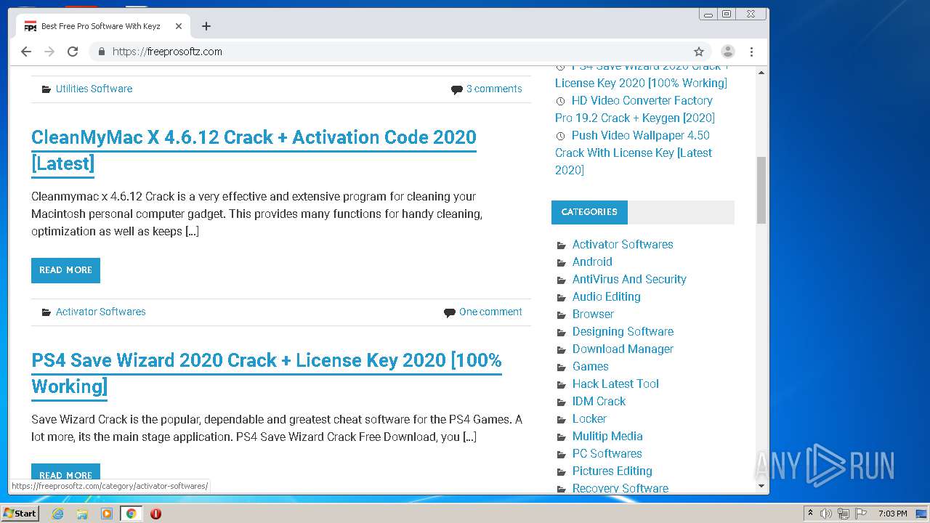Click folder icon beside post's Activator Softwares
The height and width of the screenshot is (523, 930).
(46, 312)
